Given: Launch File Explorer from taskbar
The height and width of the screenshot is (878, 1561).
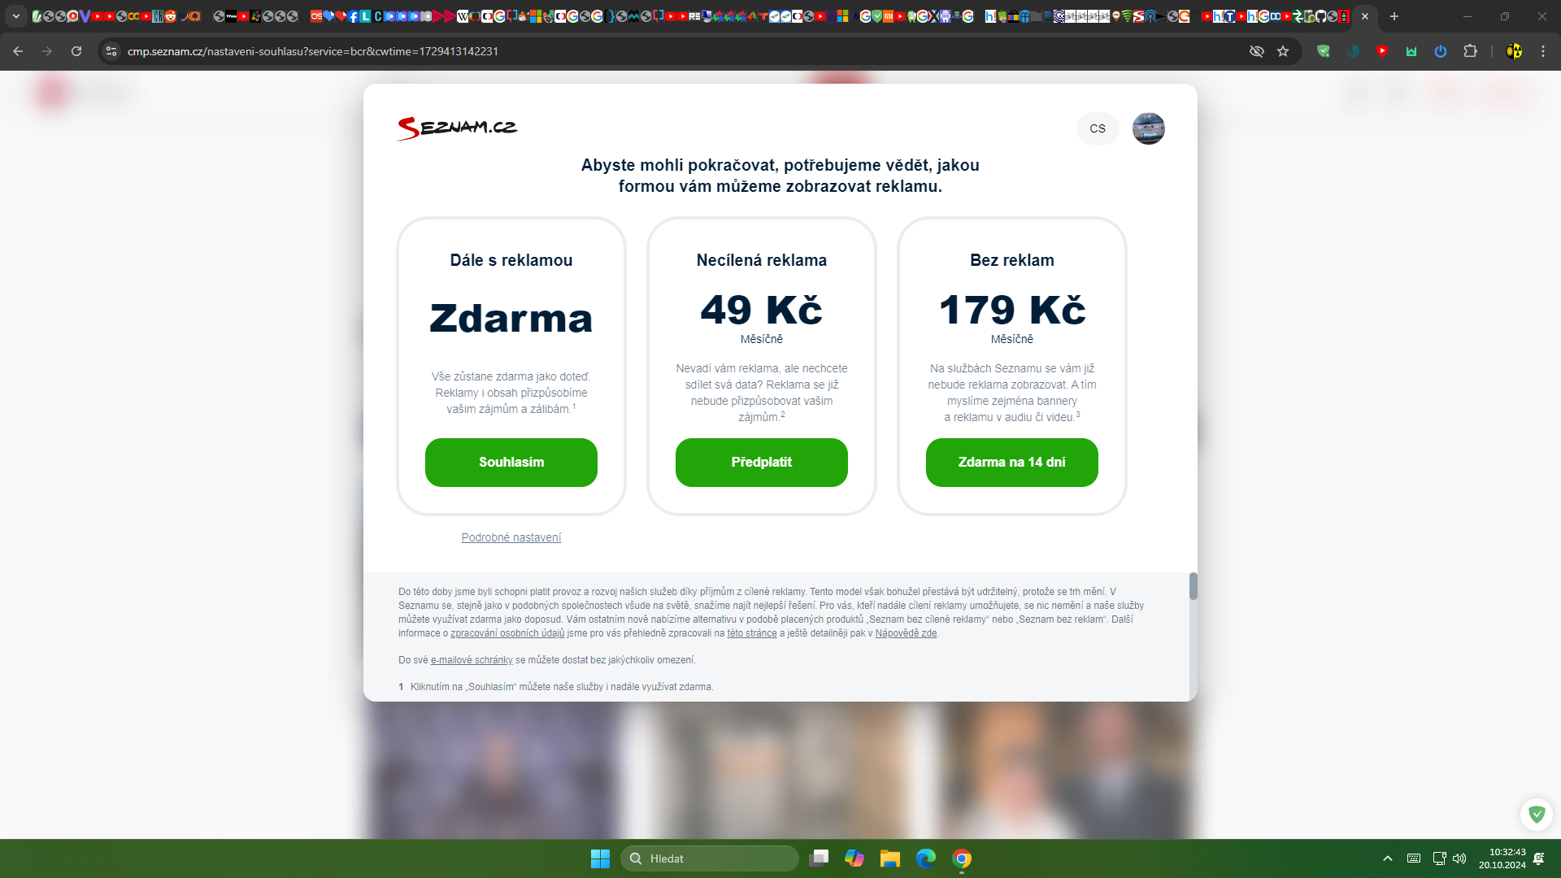Looking at the screenshot, I should click(x=890, y=858).
